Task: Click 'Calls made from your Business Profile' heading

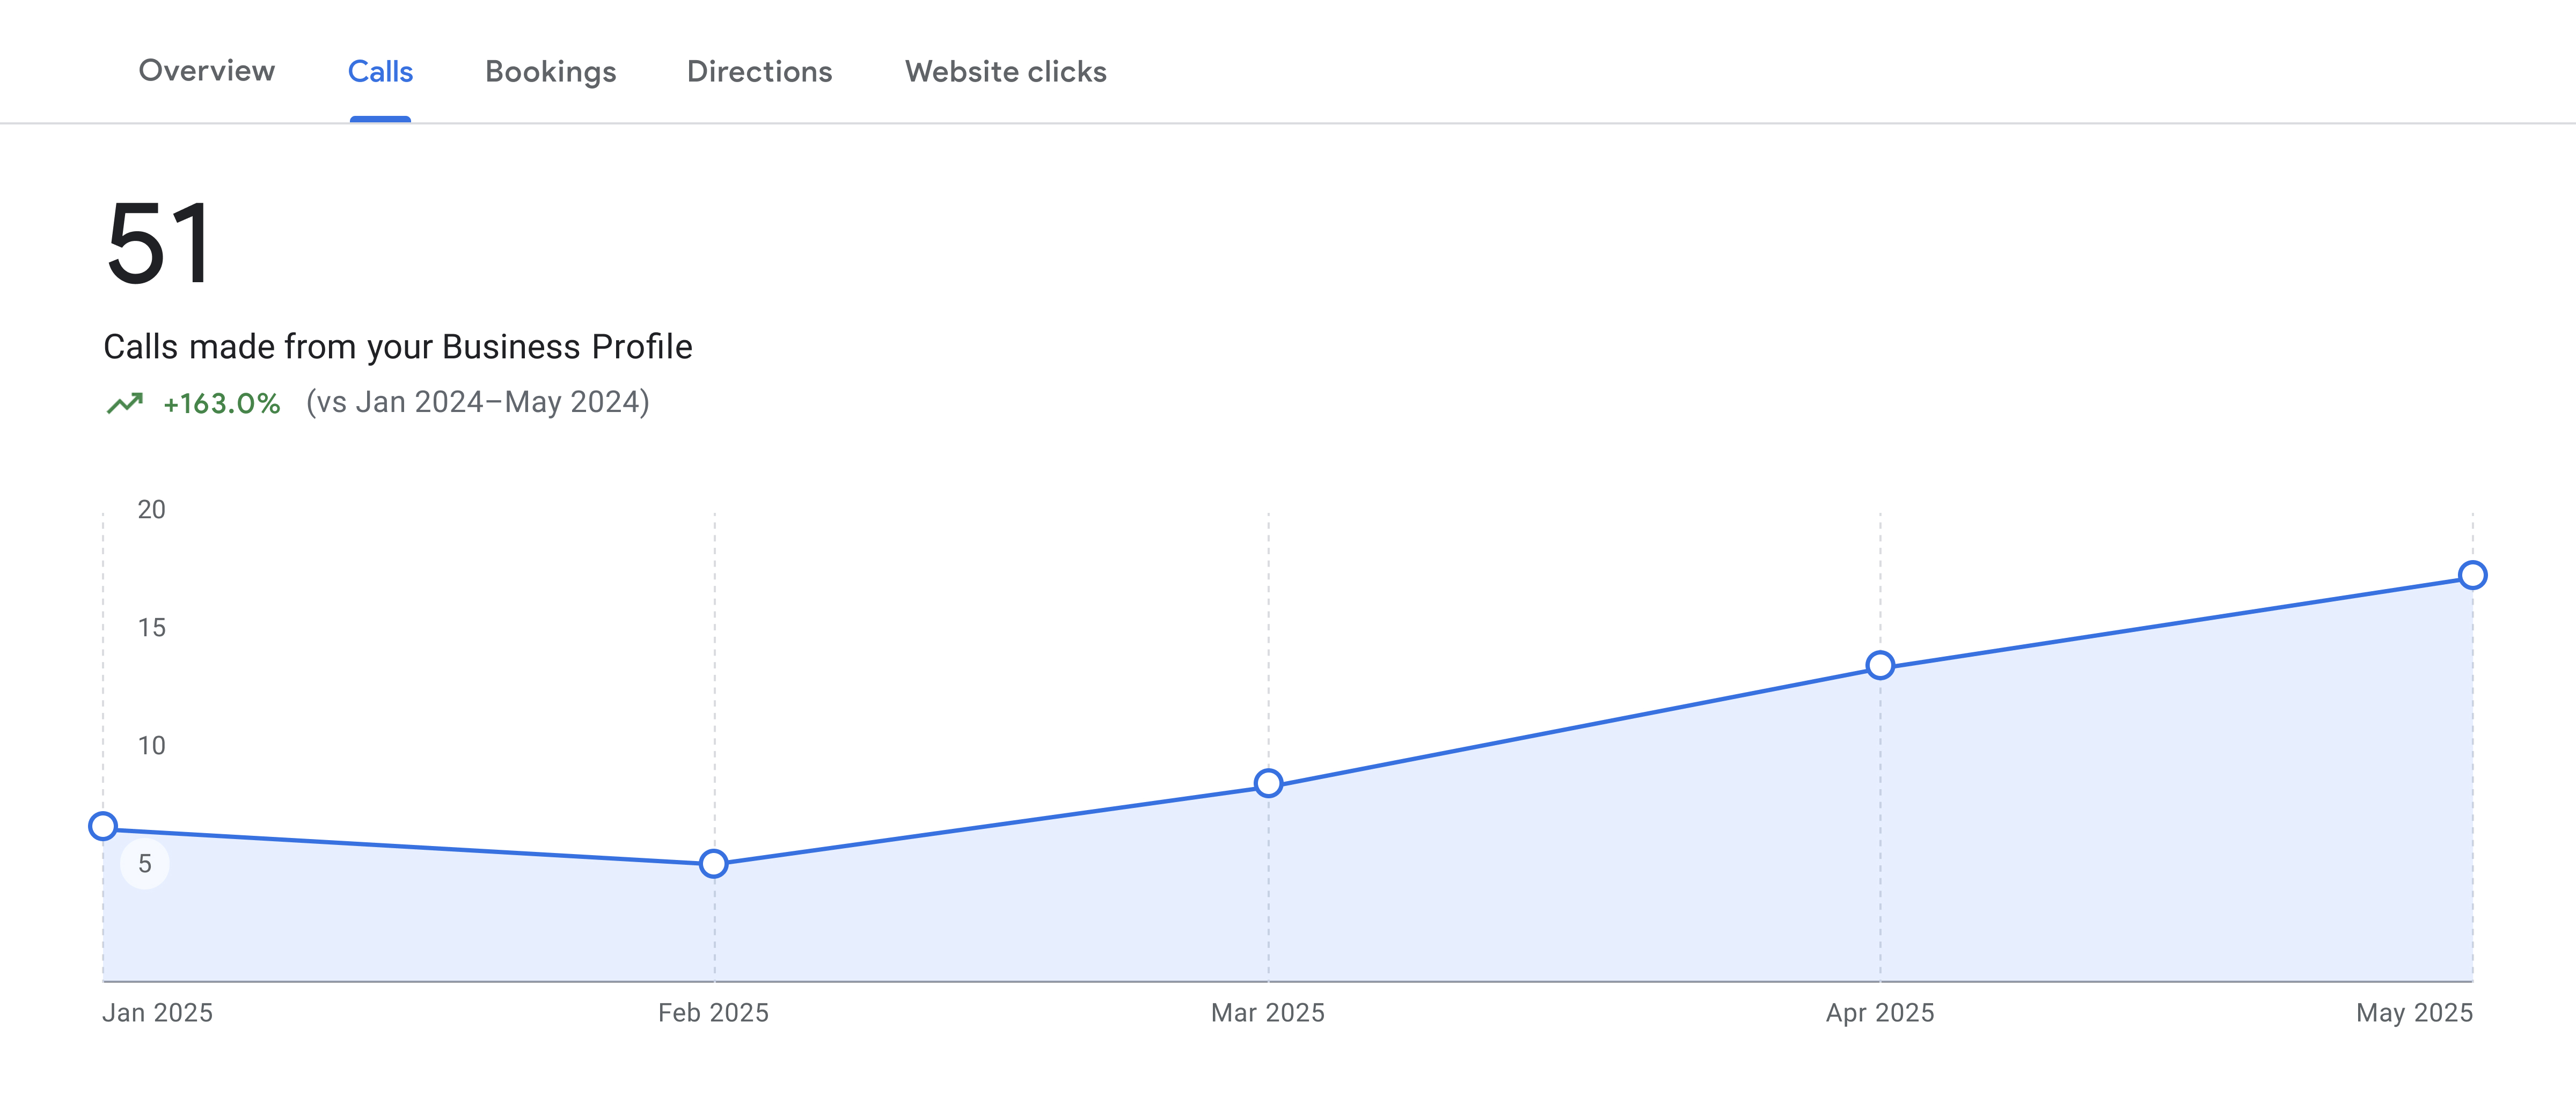Action: click(398, 347)
